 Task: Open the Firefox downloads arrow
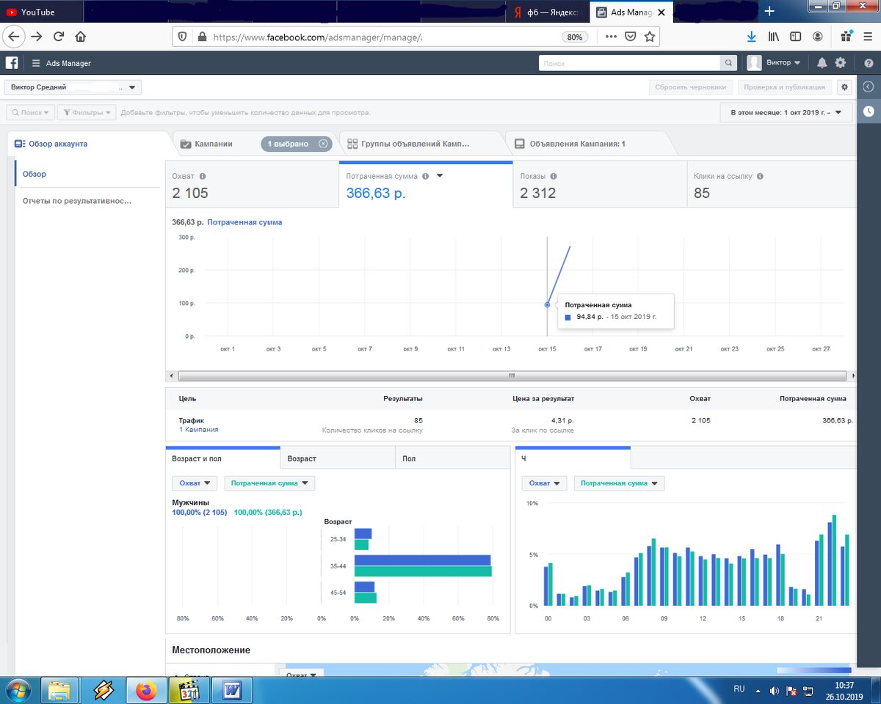(751, 36)
